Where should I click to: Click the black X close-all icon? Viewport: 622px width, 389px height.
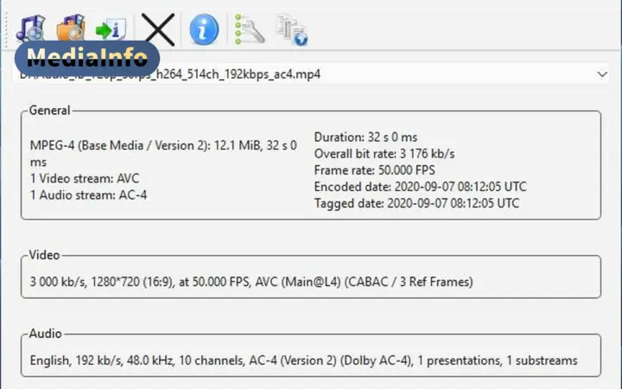click(158, 29)
